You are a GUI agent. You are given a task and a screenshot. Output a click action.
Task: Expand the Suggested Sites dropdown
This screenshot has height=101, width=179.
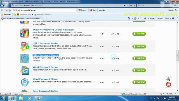coord(32,14)
